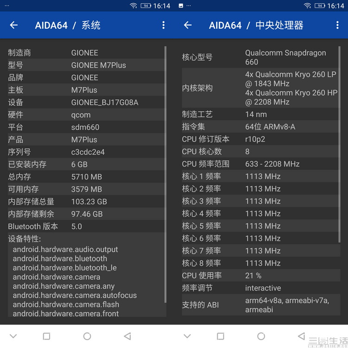
Task: Go back from the 中央处理器 screen
Action: point(188,25)
